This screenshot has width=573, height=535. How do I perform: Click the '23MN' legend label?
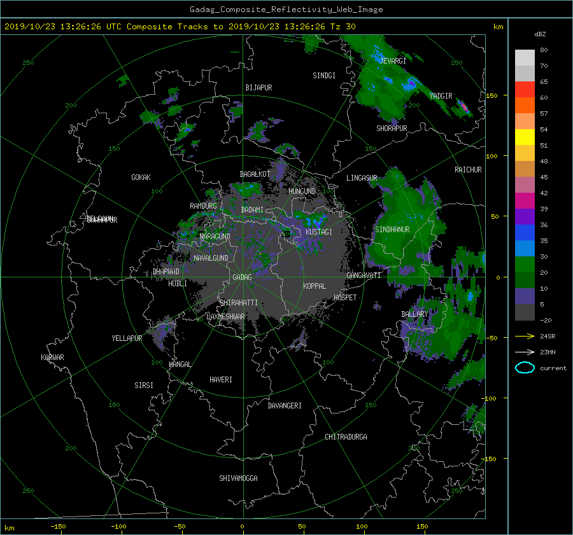pos(548,352)
